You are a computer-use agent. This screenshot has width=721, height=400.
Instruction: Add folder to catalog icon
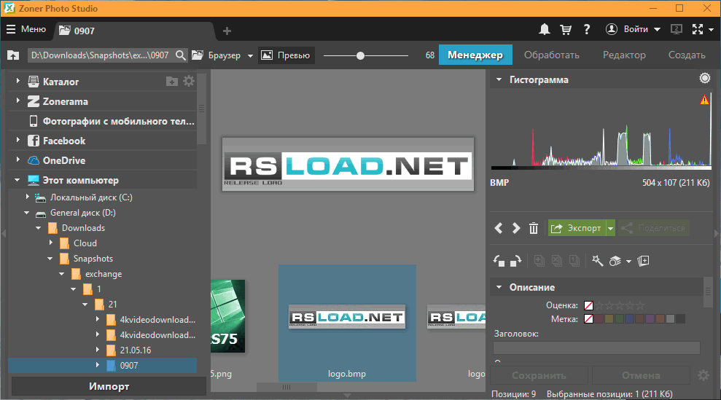pos(171,82)
